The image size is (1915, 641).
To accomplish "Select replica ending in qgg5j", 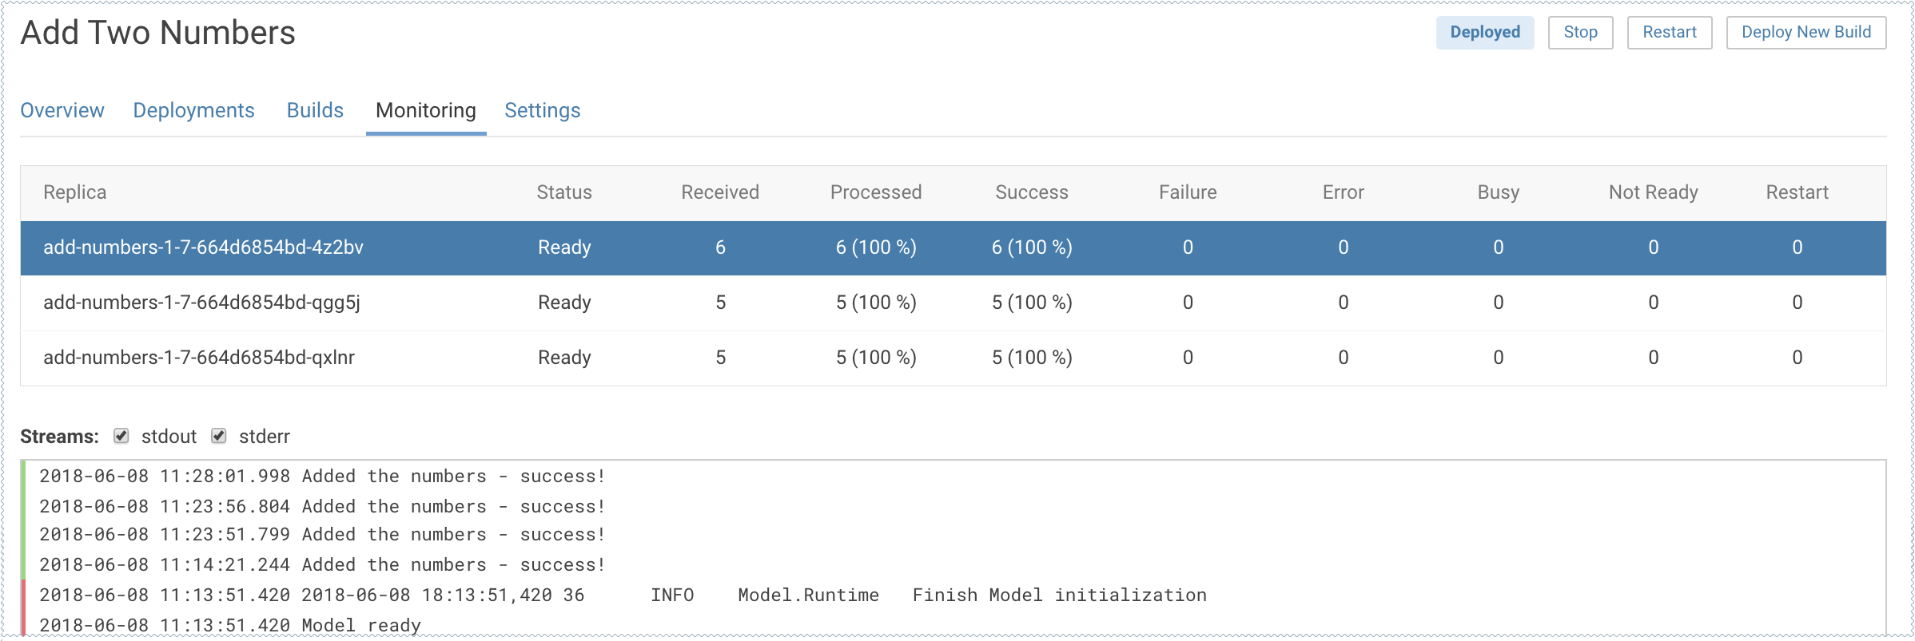I will click(201, 303).
